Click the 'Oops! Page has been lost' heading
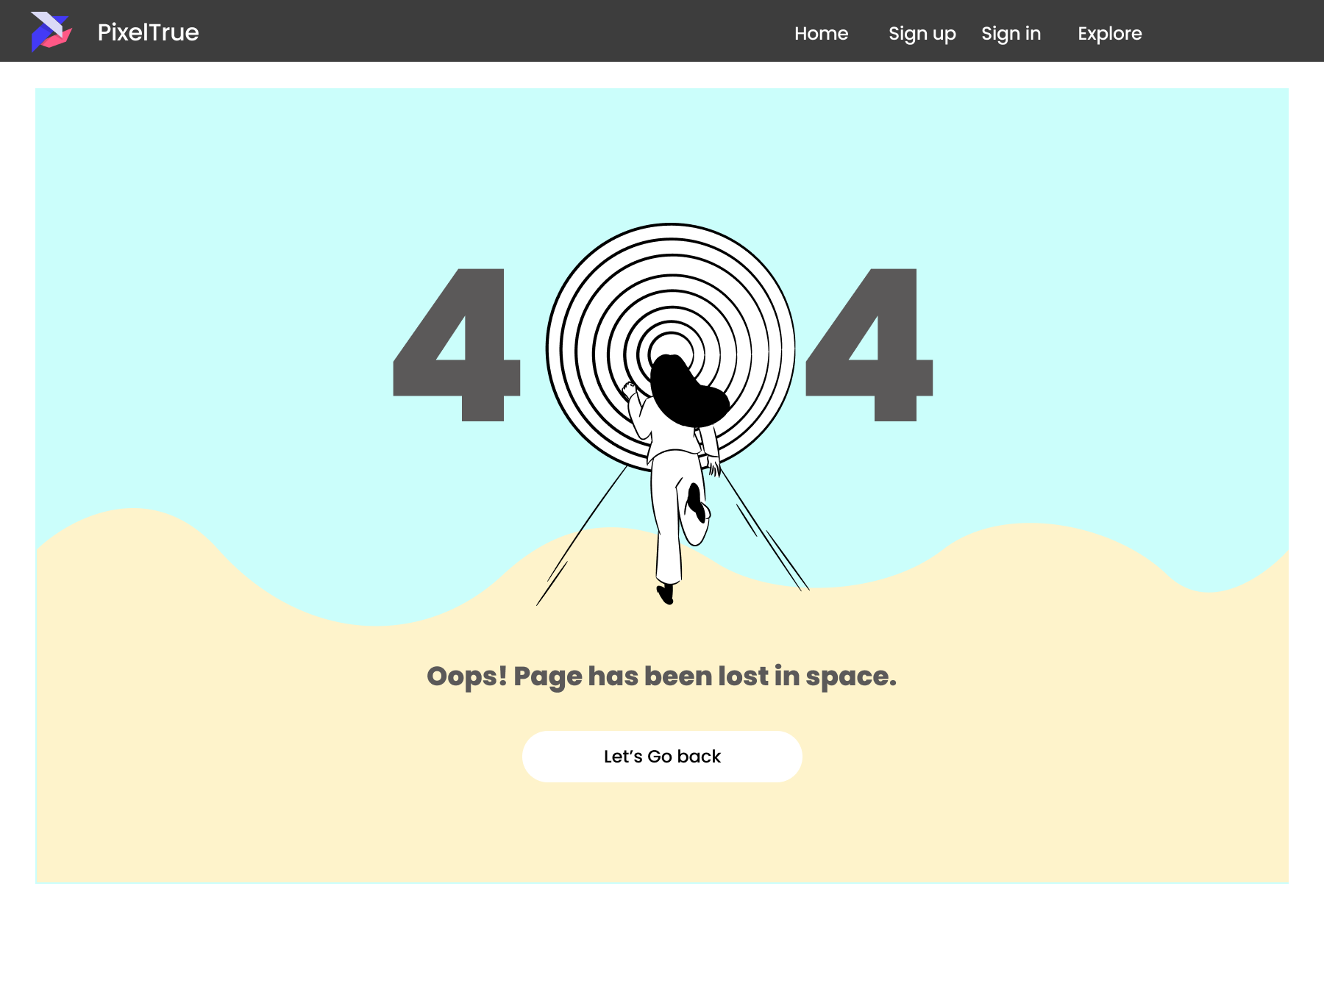 661,676
